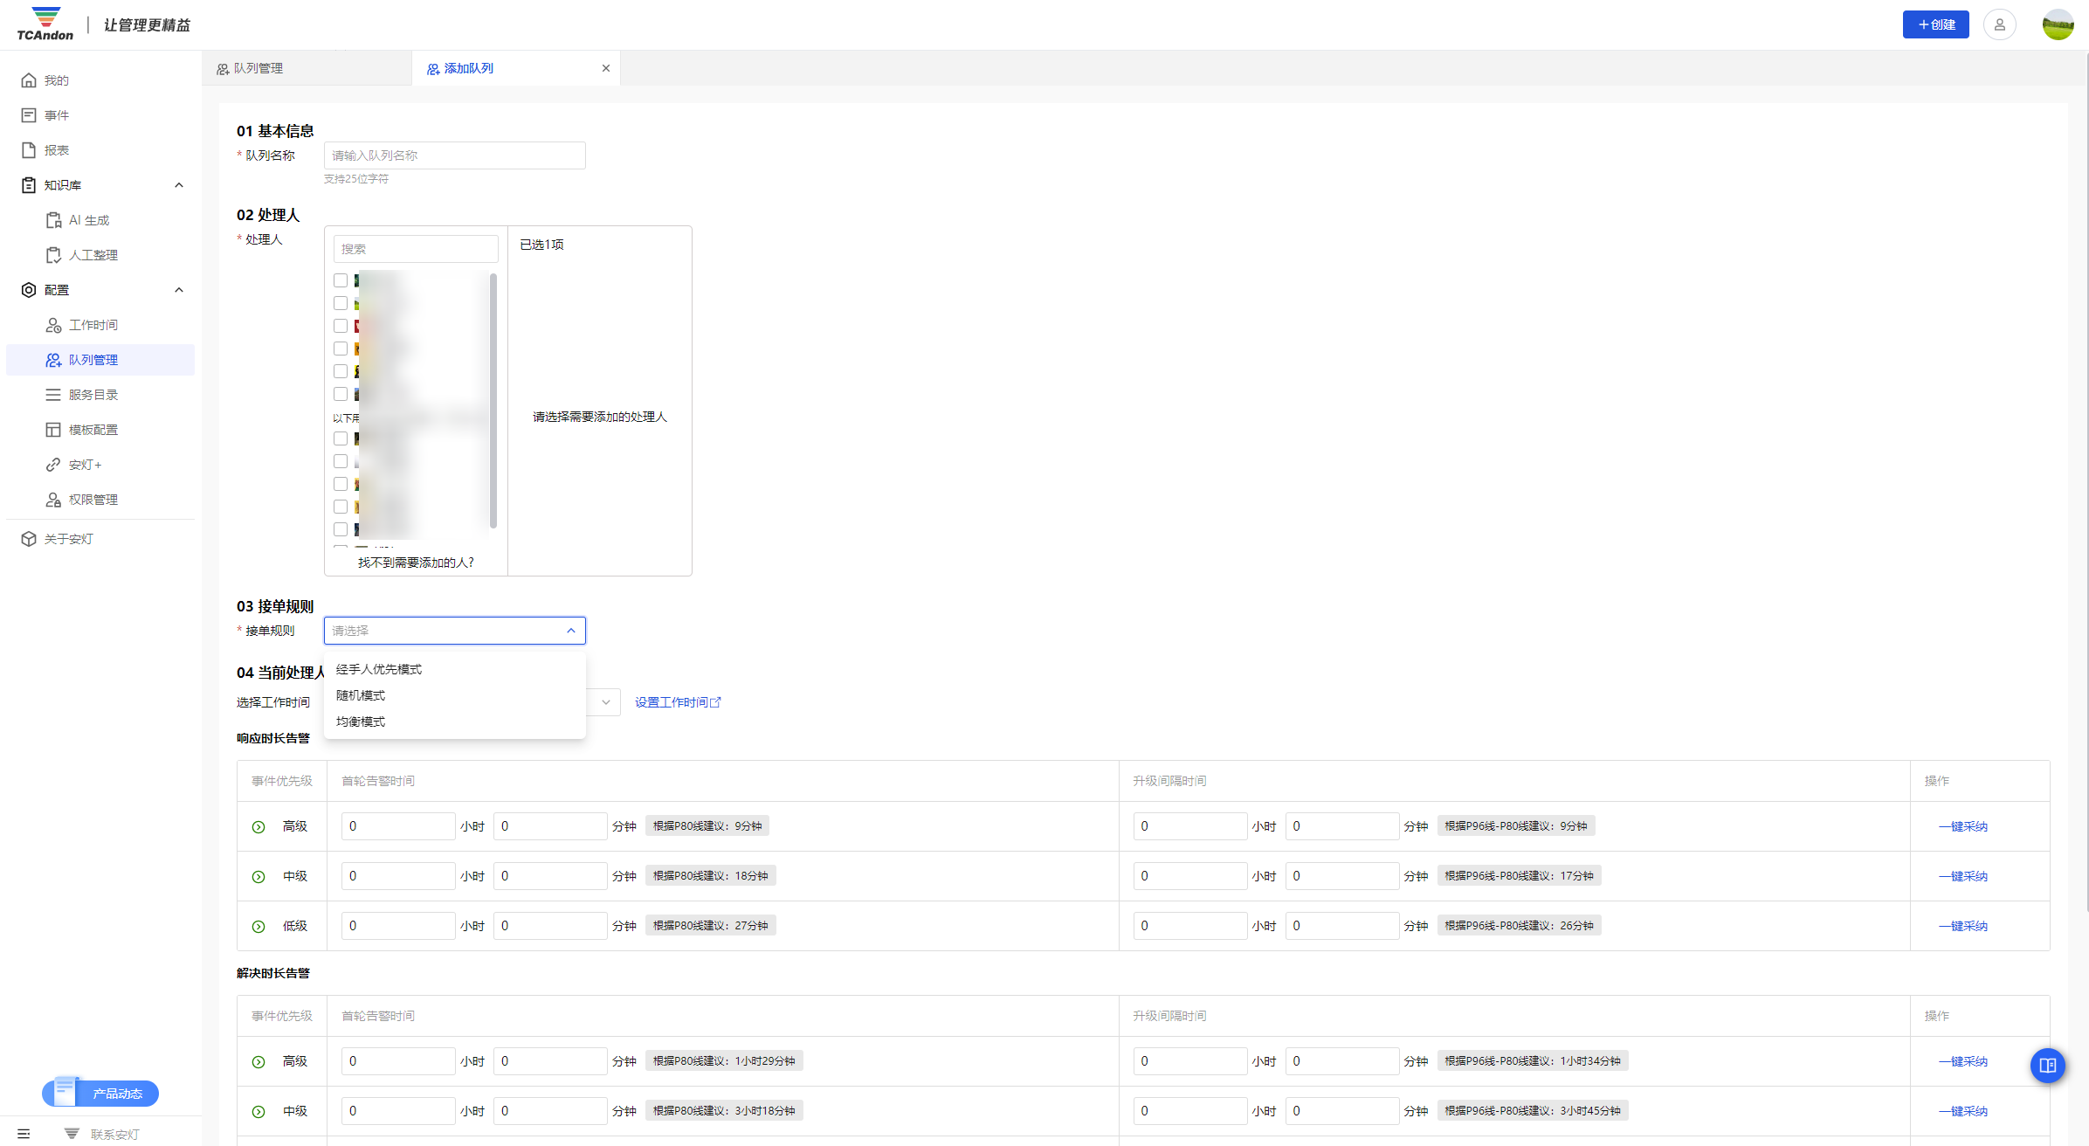This screenshot has height=1146, width=2089.
Task: Click the 创建 button
Action: (1935, 24)
